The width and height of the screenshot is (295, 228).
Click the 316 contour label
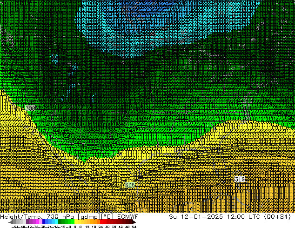[x=240, y=179]
